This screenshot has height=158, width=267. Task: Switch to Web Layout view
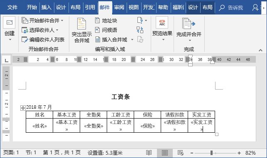[180, 153]
